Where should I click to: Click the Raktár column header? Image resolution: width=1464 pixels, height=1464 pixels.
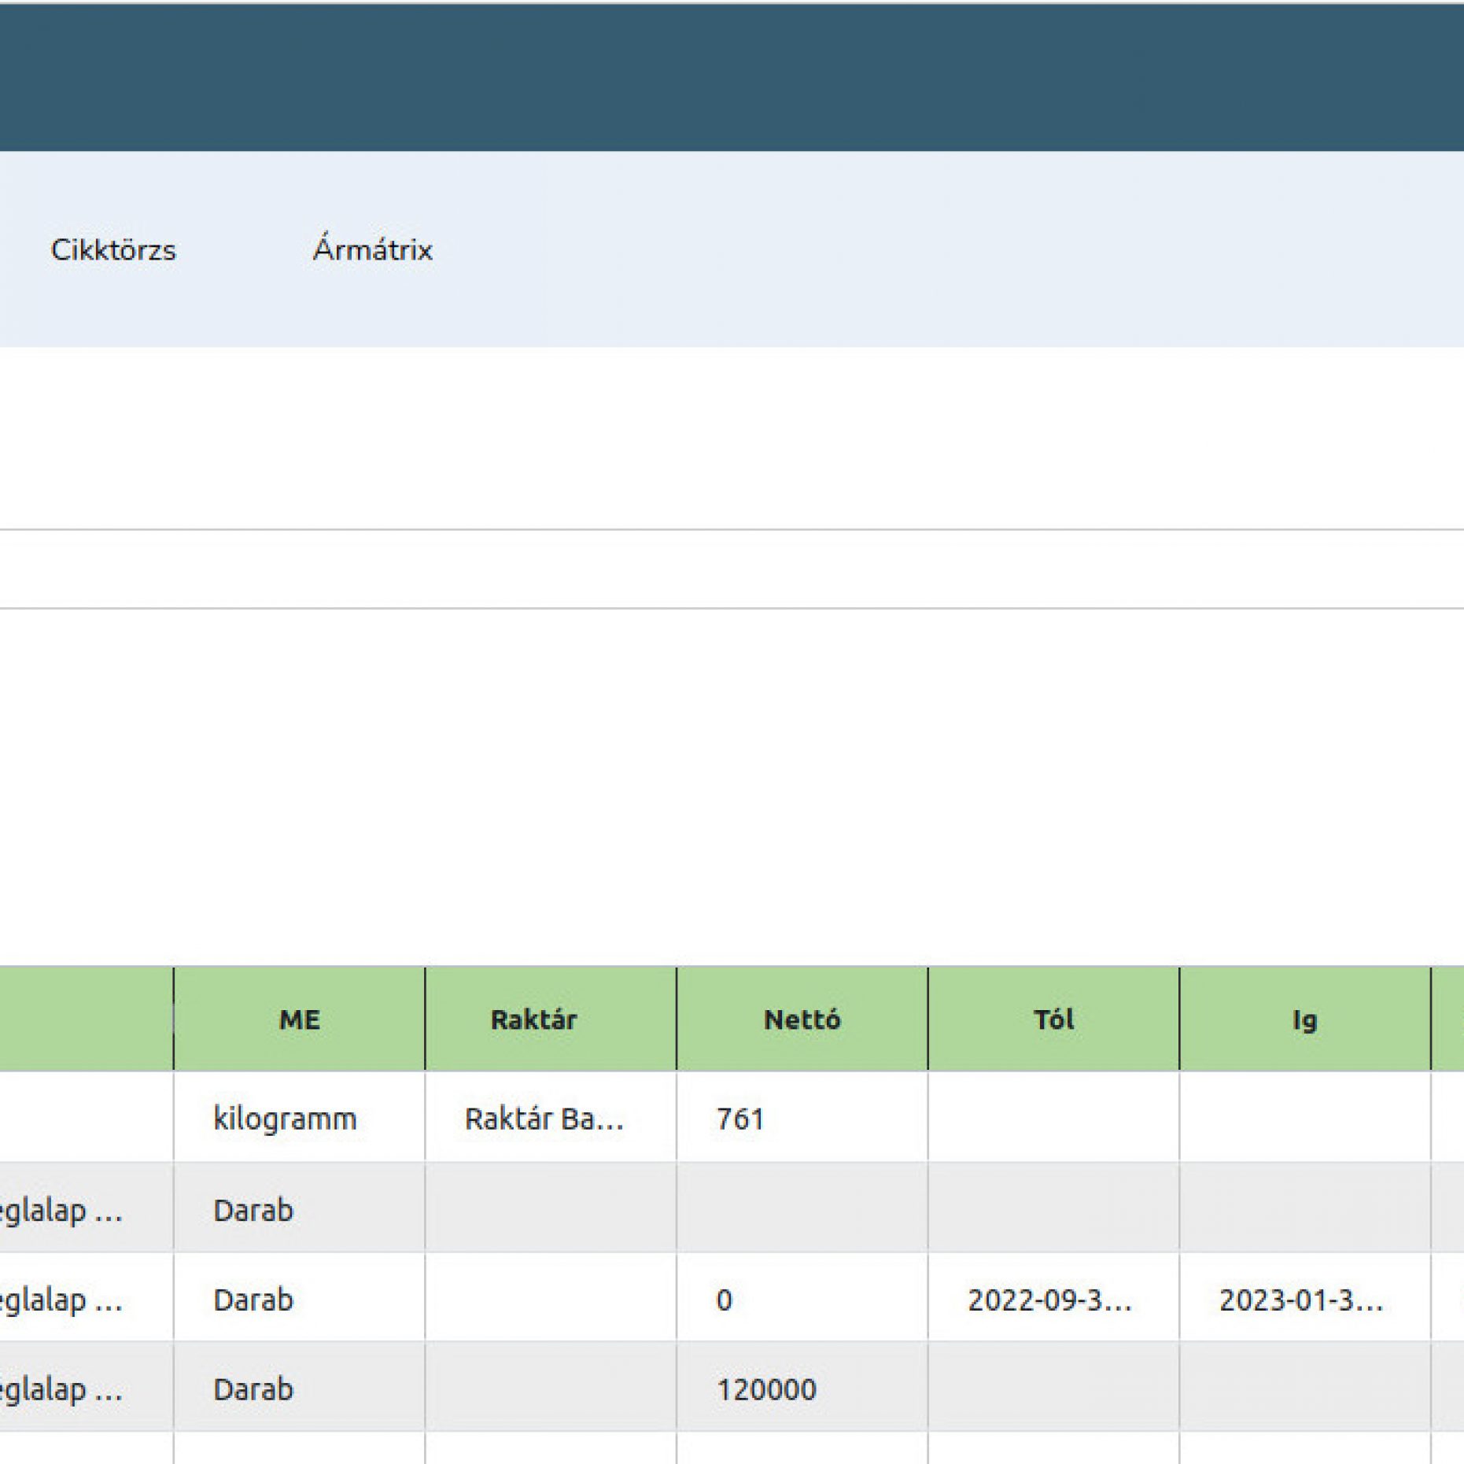(533, 1020)
